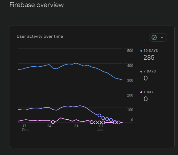Click the peak of the pink 1-day line
The width and height of the screenshot is (178, 155).
(61, 118)
